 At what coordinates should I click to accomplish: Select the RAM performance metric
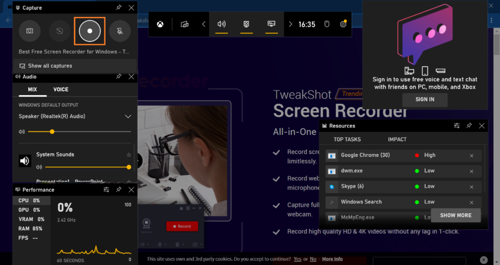pyautogui.click(x=31, y=228)
